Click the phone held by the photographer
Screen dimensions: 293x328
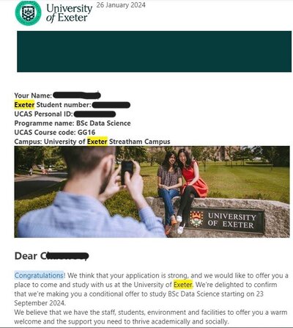[127, 172]
